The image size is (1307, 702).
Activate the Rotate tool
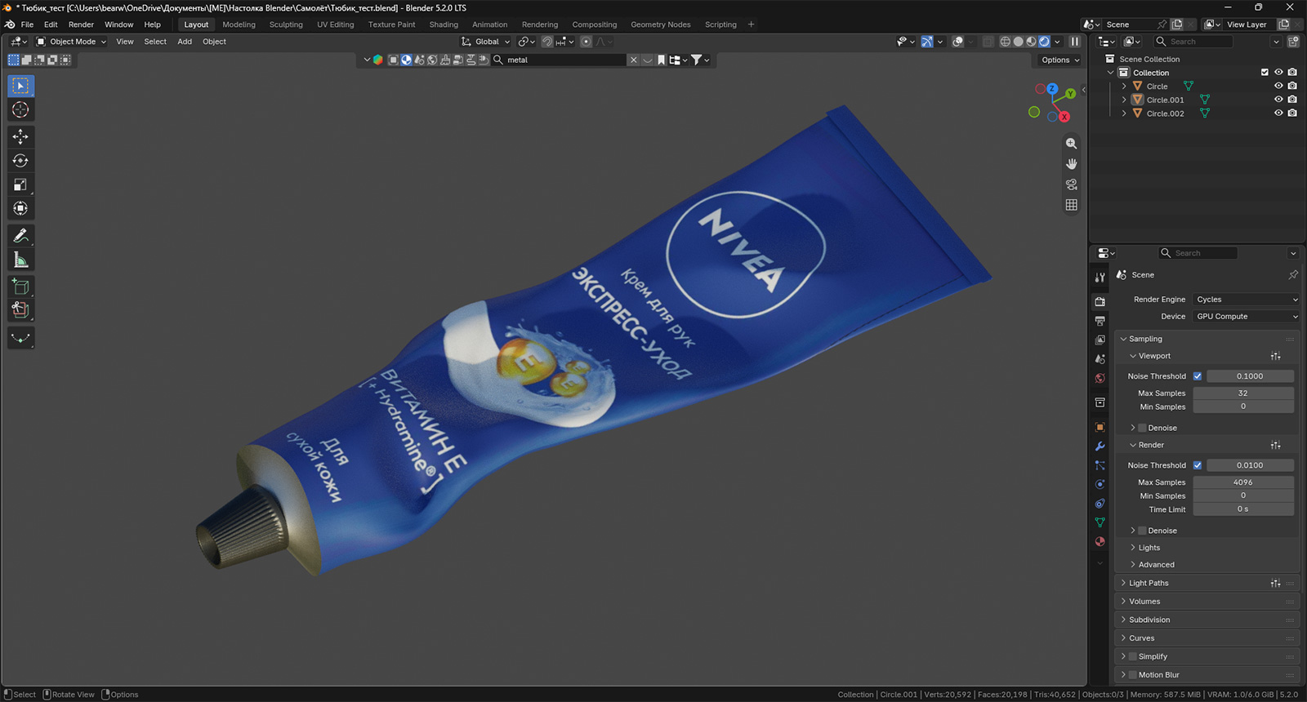pyautogui.click(x=20, y=161)
